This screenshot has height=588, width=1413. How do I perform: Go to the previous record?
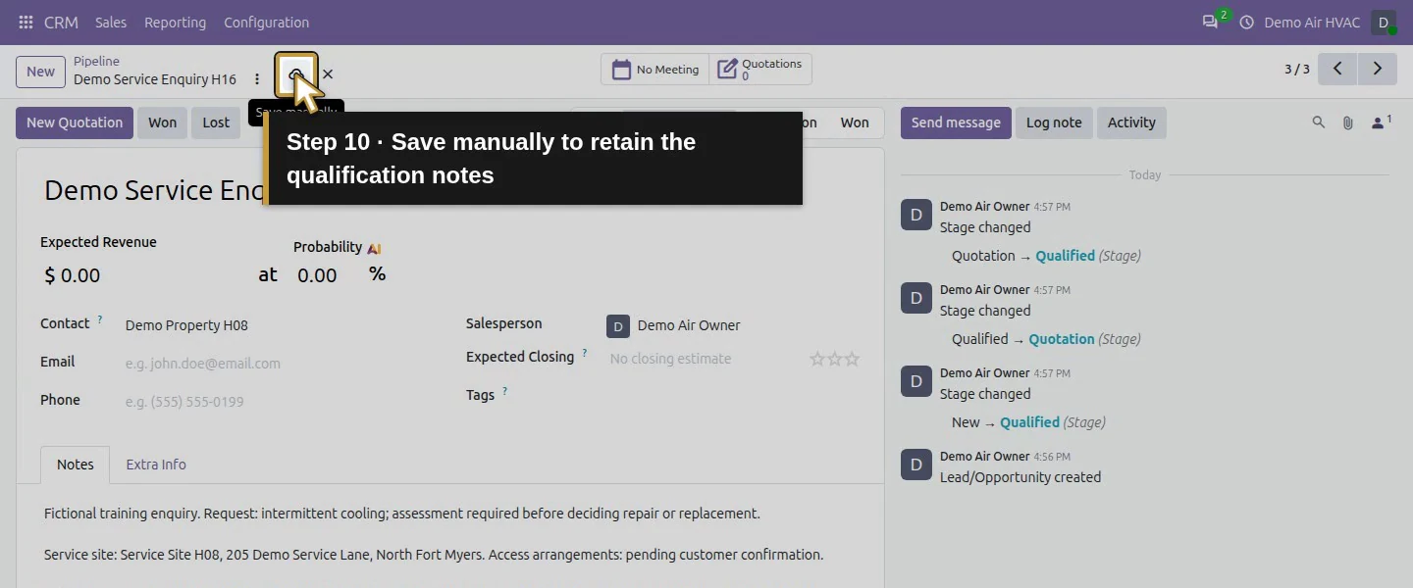point(1337,69)
